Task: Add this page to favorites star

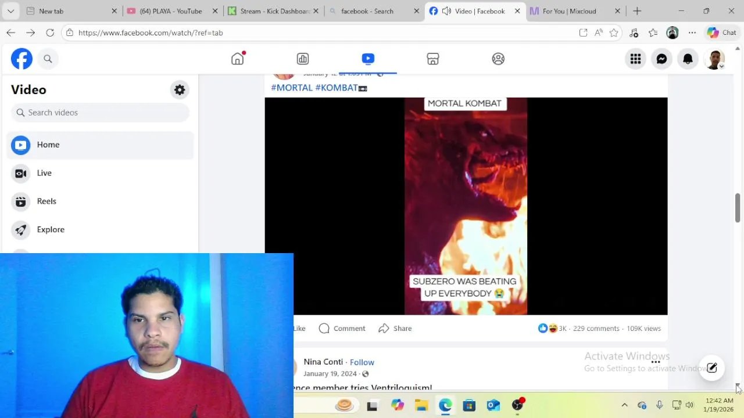Action: (x=614, y=33)
